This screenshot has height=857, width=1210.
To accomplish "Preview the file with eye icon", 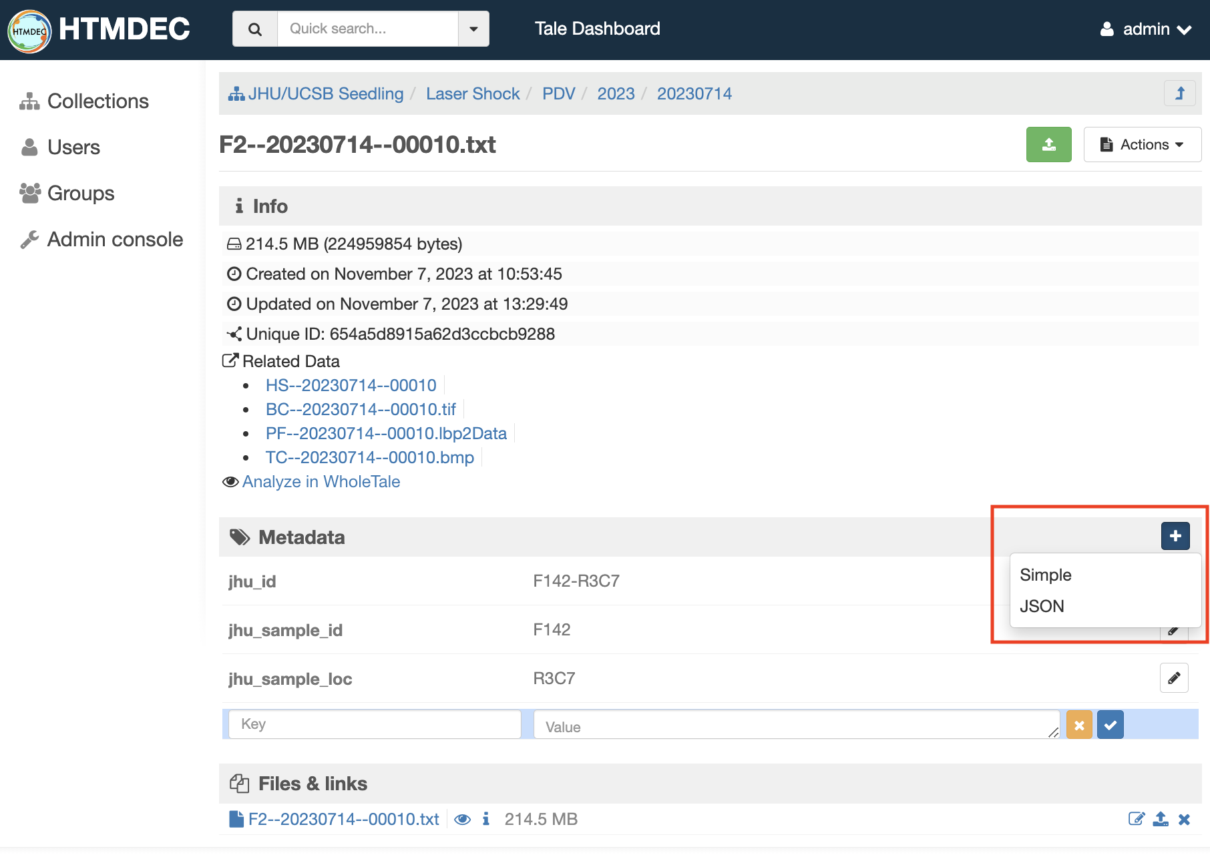I will point(462,819).
